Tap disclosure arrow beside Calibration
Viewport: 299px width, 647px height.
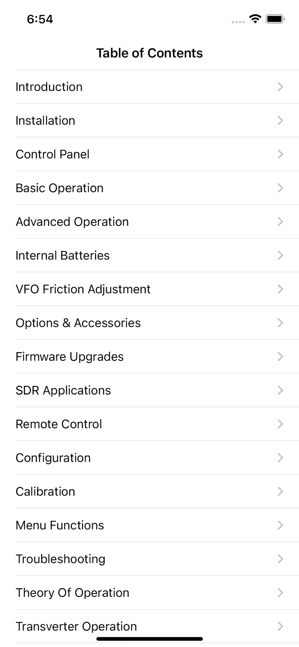(280, 491)
